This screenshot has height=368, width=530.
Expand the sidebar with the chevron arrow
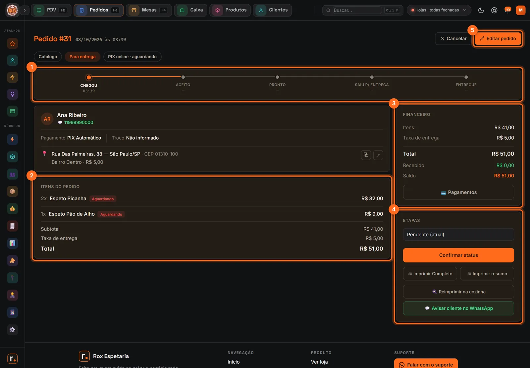click(x=25, y=10)
